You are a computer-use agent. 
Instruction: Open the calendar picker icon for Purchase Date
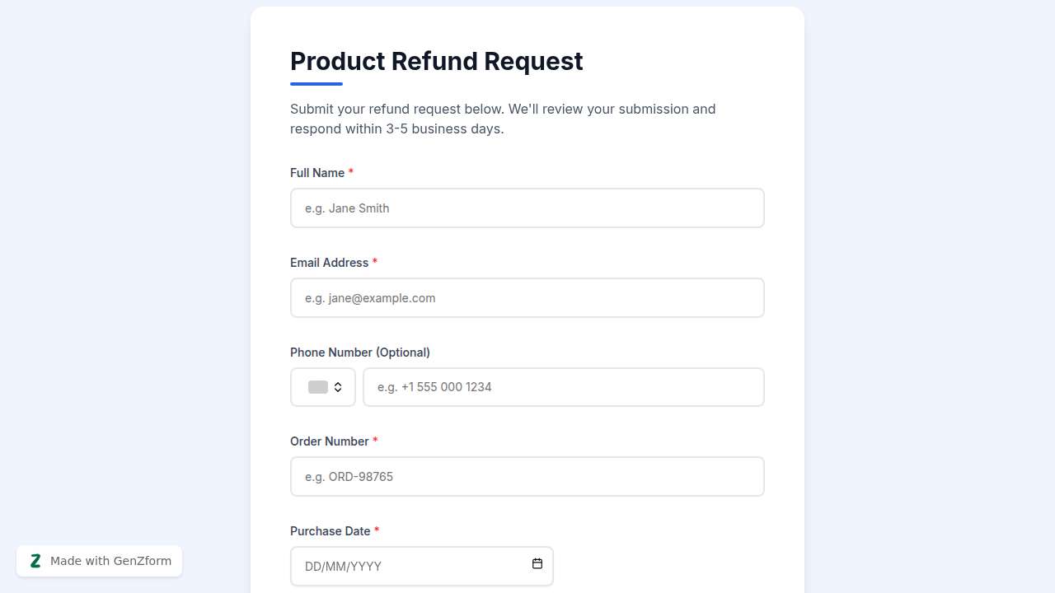coord(537,564)
